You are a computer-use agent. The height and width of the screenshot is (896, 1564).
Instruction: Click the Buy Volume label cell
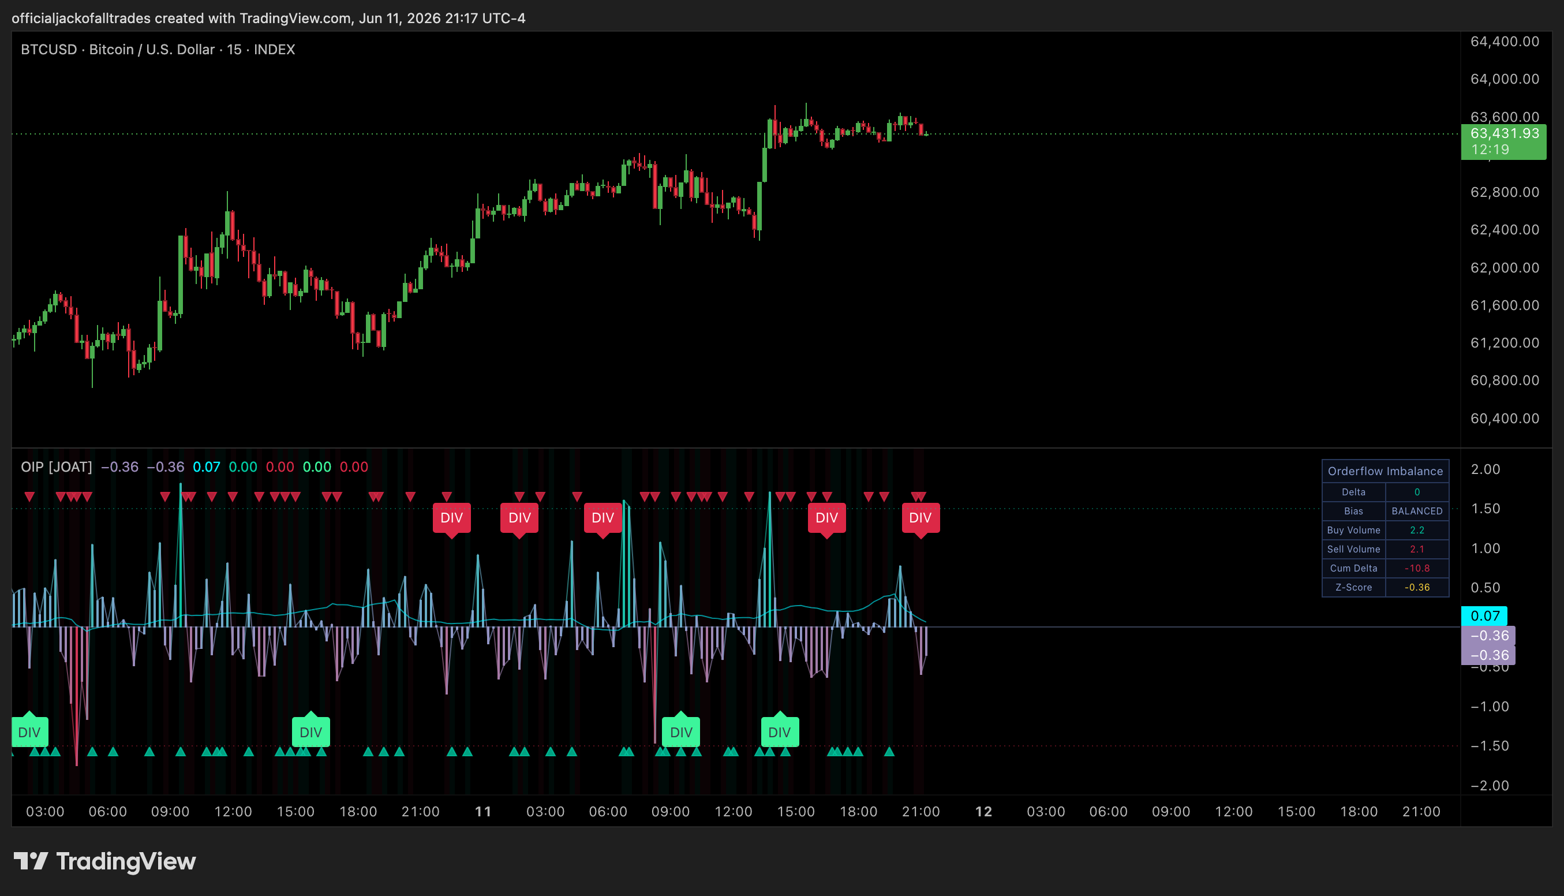coord(1354,530)
